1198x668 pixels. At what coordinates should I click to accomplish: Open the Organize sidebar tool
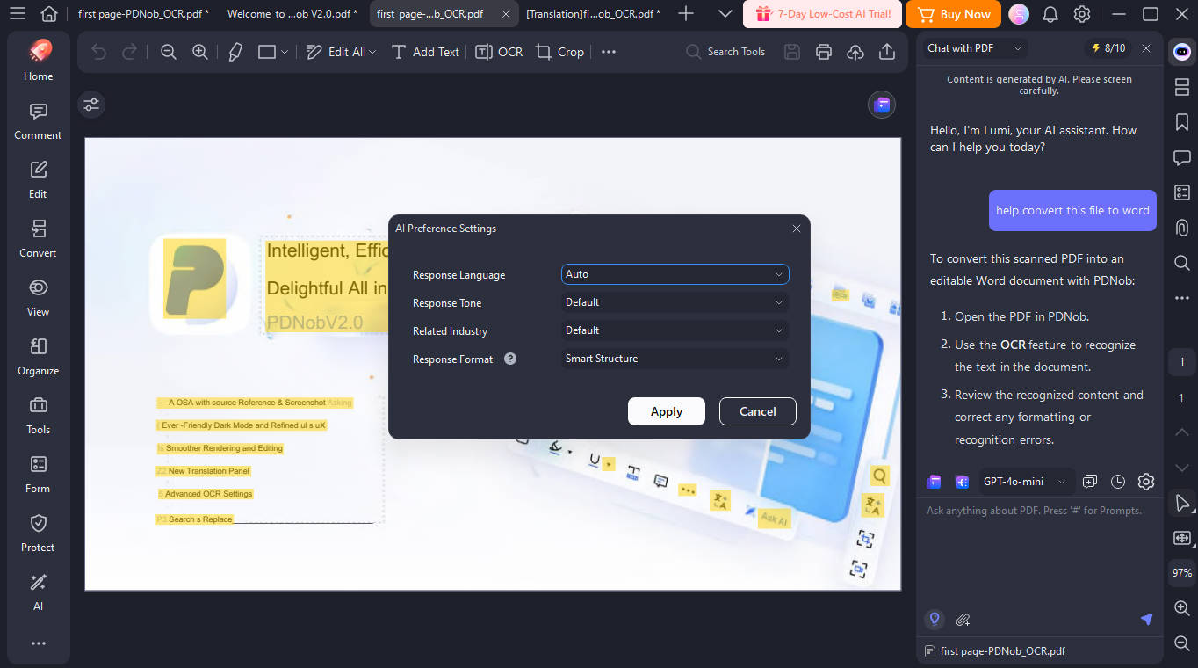pos(38,358)
